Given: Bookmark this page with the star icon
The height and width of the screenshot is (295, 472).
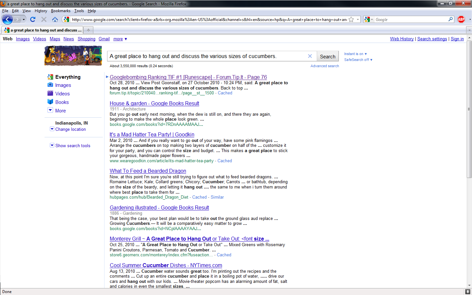Looking at the screenshot, I should pyautogui.click(x=351, y=19).
